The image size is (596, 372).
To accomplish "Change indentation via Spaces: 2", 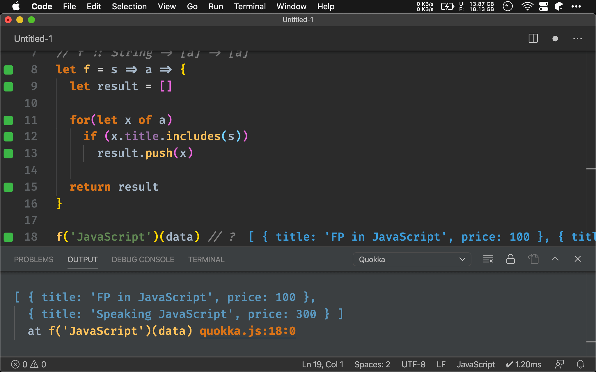I will (372, 364).
